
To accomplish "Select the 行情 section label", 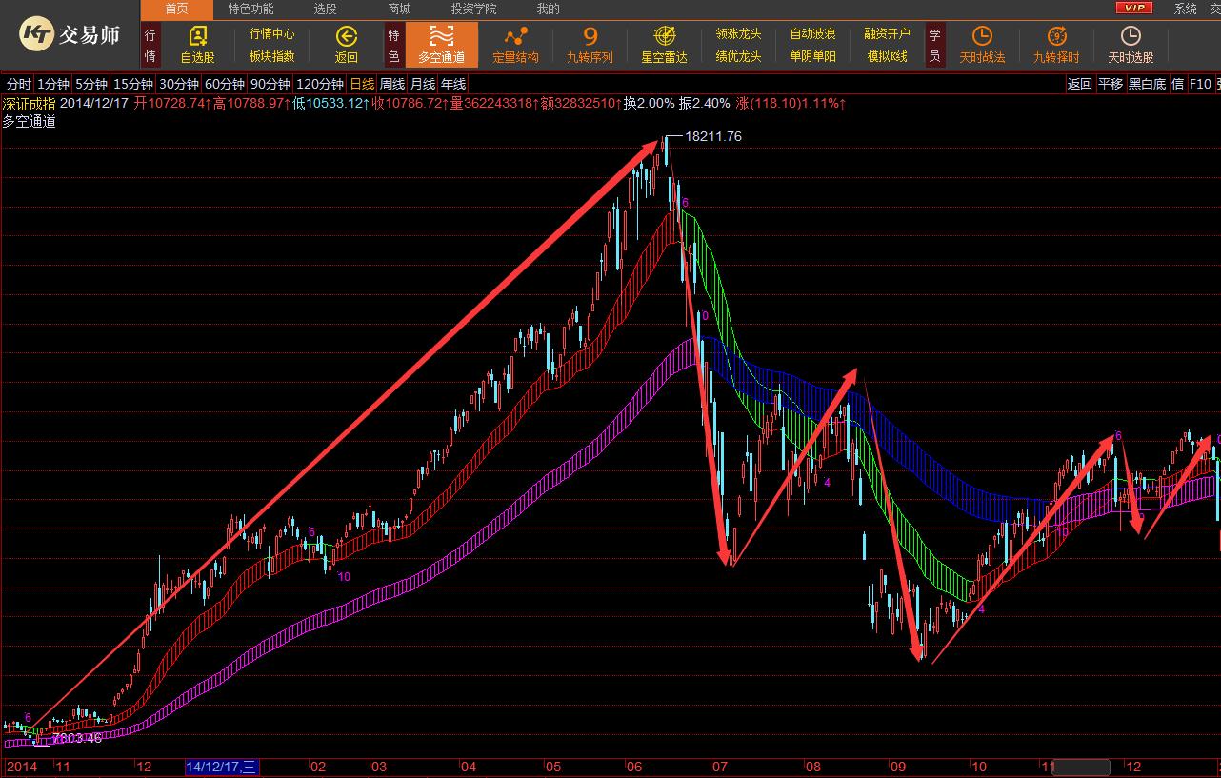I will [150, 45].
